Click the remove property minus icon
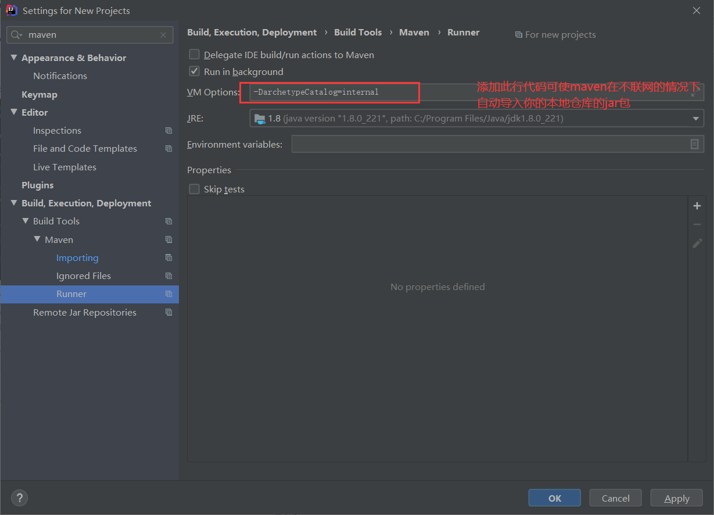This screenshot has height=515, width=714. click(x=697, y=224)
